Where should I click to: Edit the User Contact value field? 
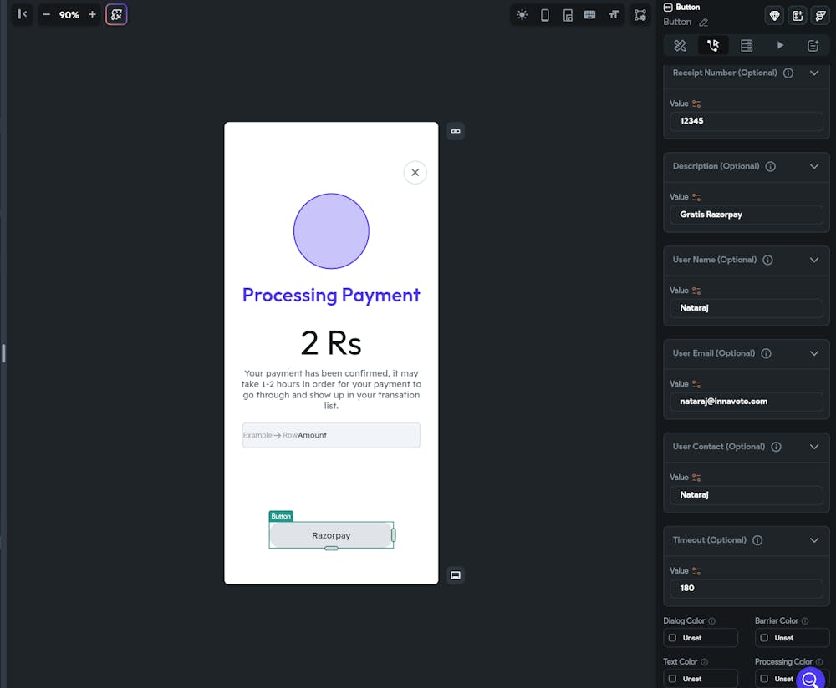click(x=746, y=495)
